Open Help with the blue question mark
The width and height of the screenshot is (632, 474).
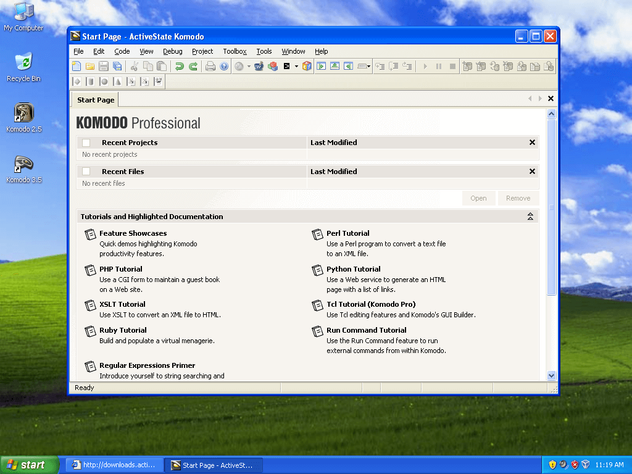(224, 66)
